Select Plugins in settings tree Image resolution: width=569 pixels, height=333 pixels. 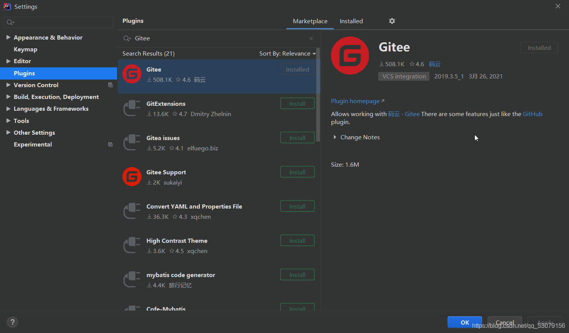point(58,73)
